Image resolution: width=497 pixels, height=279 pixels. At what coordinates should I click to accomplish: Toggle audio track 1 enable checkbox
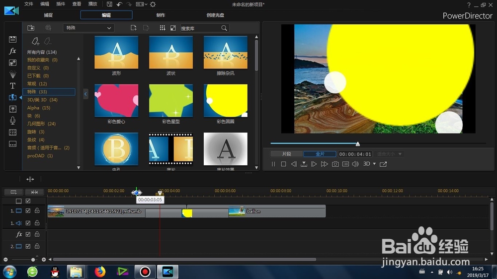[x=28, y=223]
